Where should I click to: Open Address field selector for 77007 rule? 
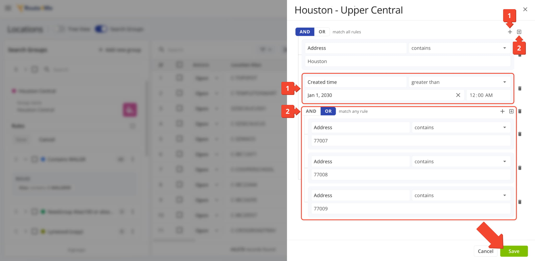[360, 127]
